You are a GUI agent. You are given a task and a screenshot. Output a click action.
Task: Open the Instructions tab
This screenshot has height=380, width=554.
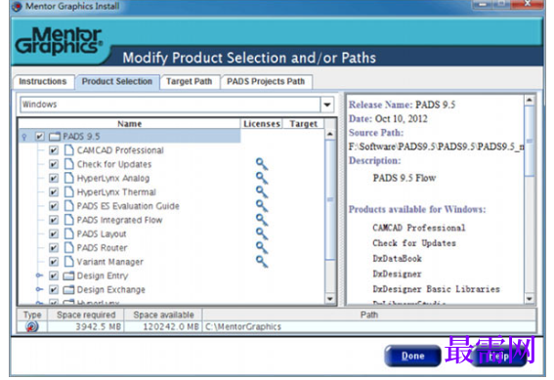point(43,82)
